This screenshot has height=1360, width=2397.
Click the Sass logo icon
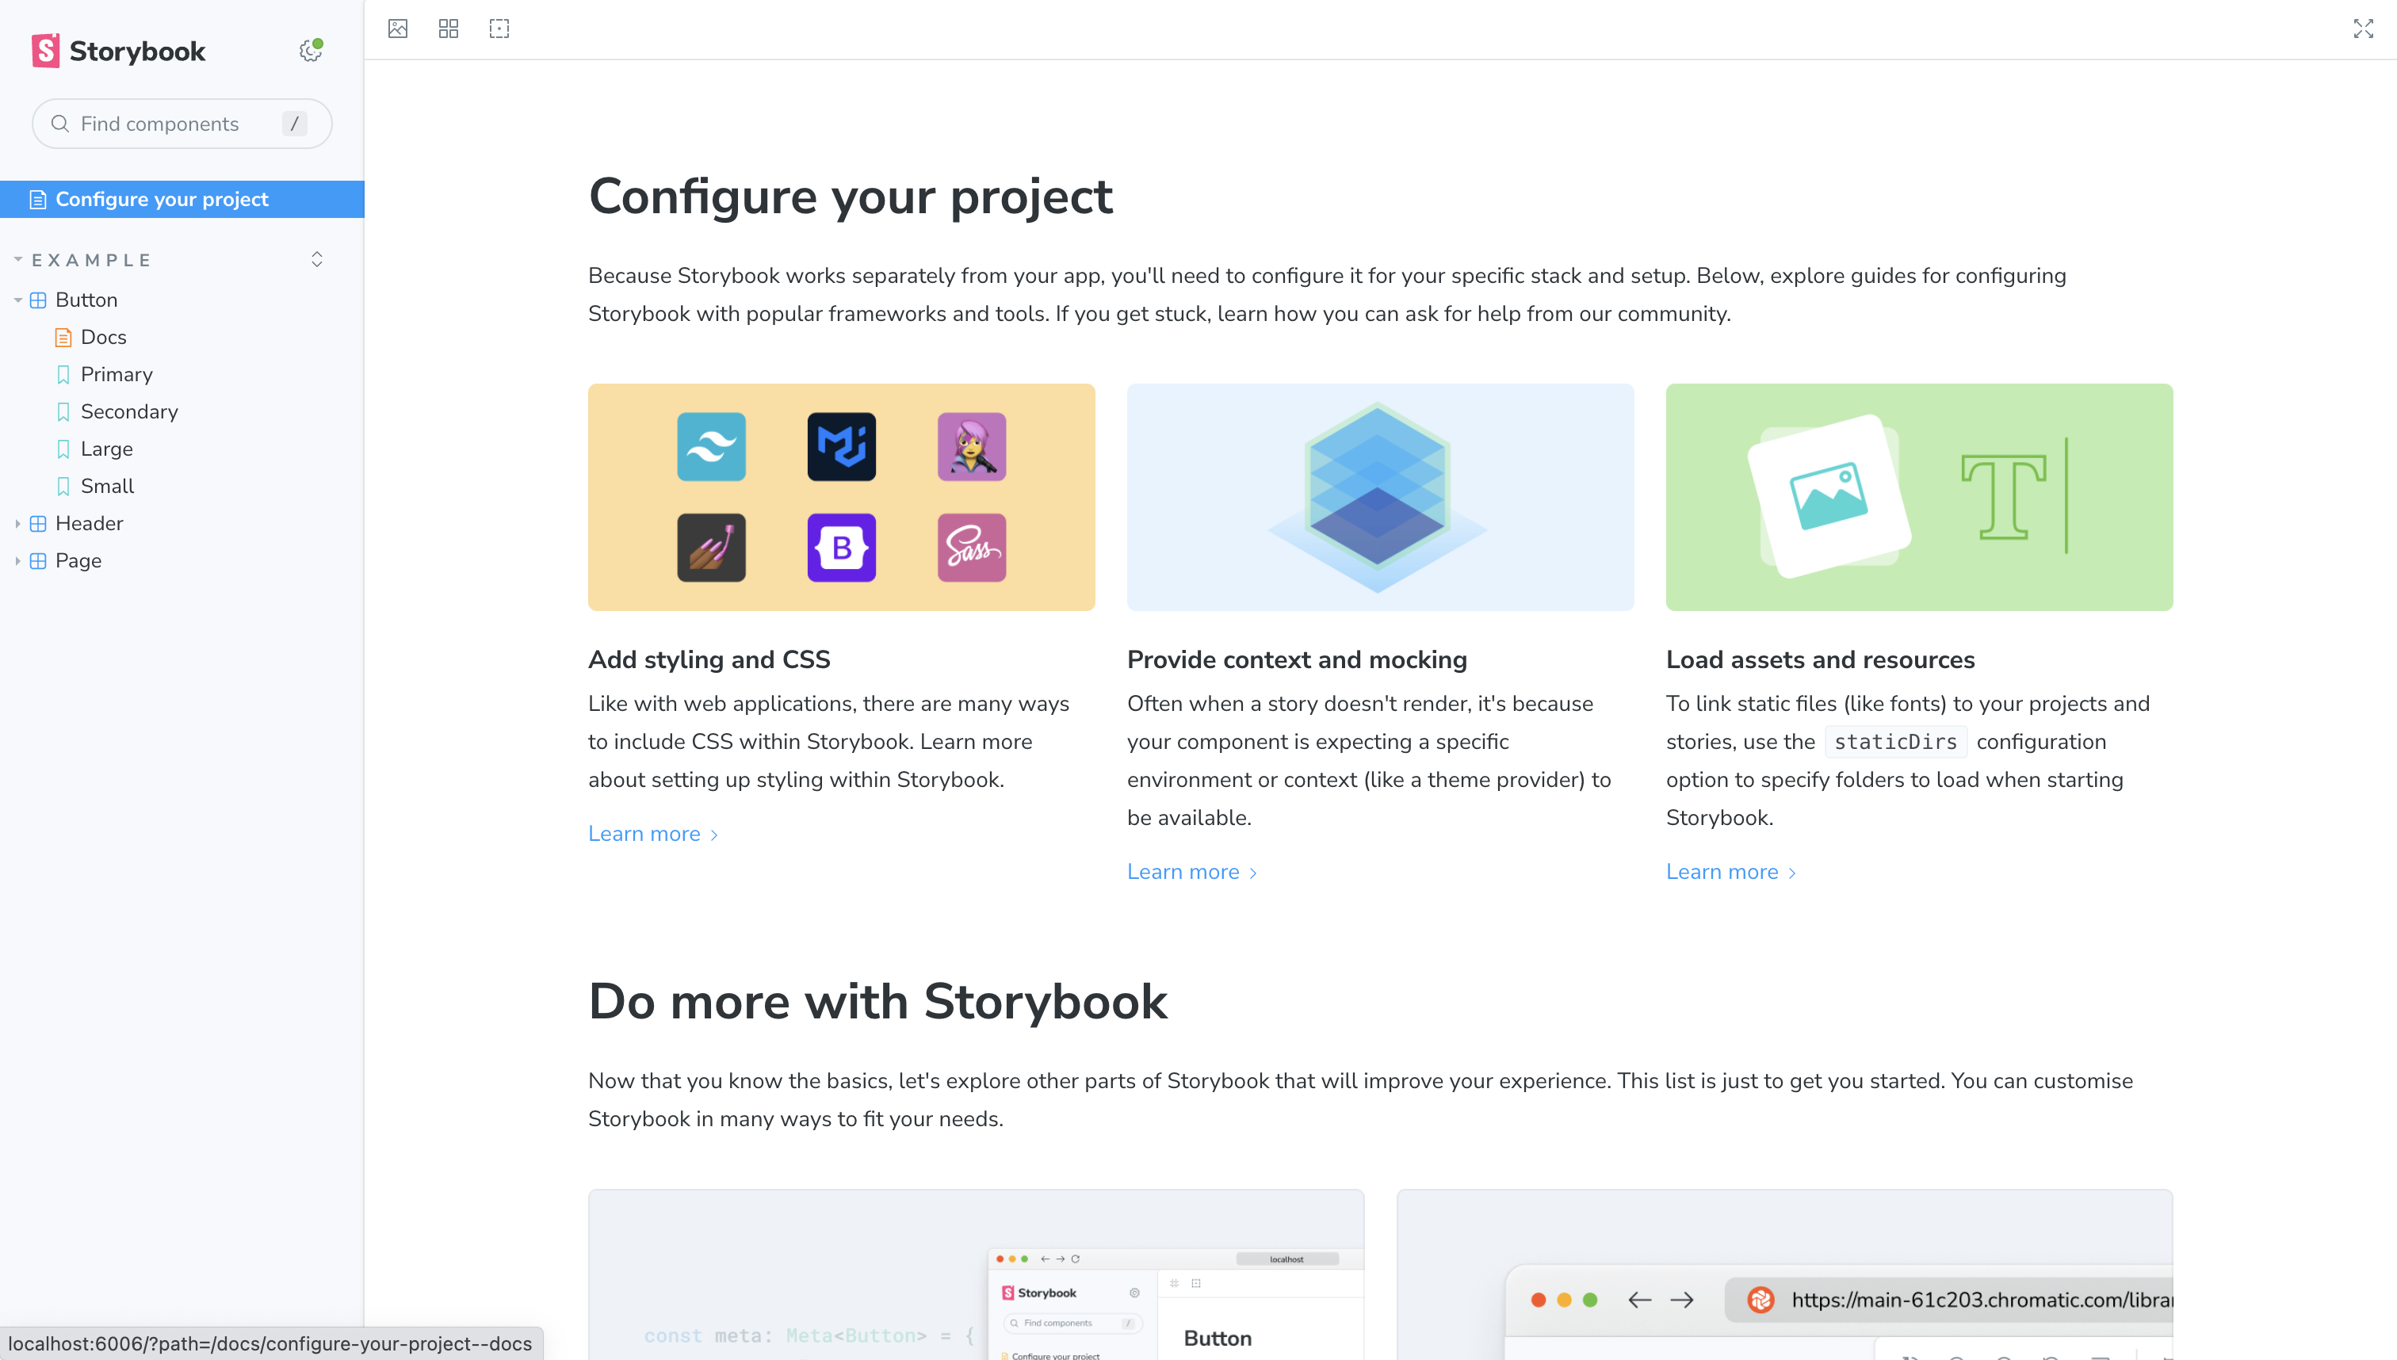pyautogui.click(x=972, y=548)
